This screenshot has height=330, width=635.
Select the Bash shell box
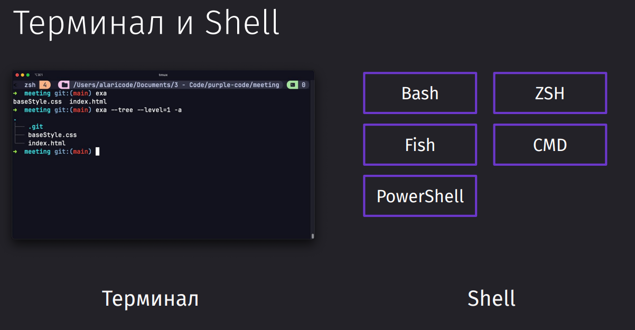click(420, 93)
